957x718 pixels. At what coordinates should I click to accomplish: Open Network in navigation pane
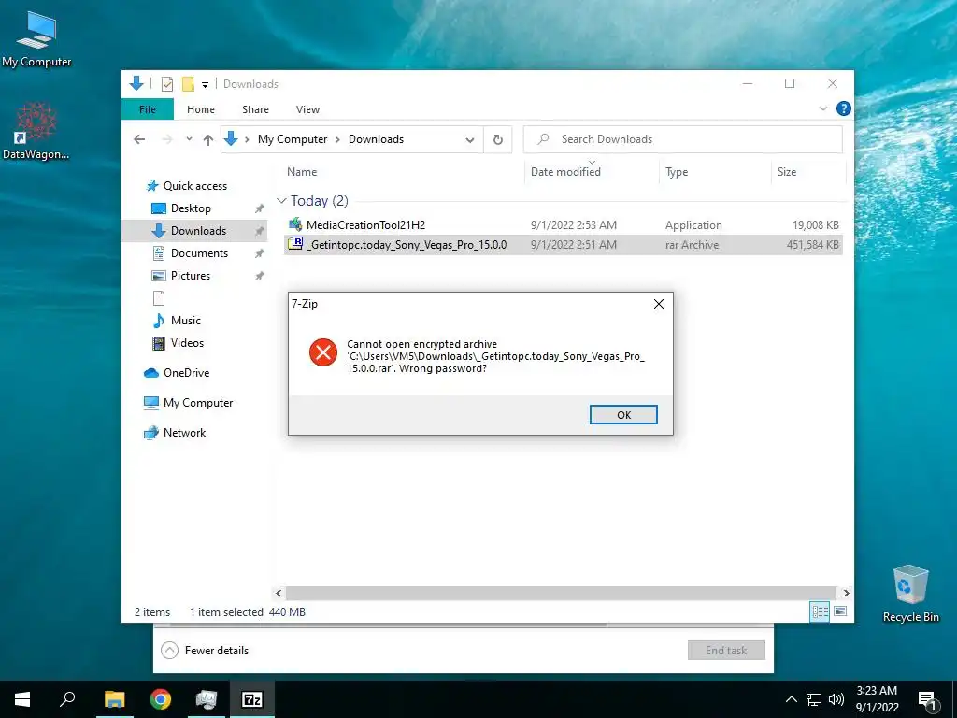coord(184,433)
